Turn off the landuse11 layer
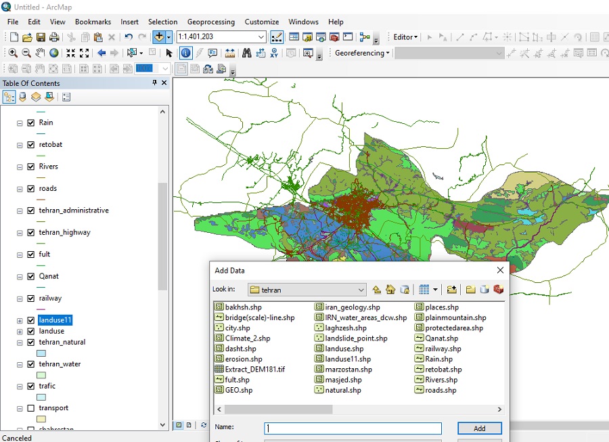The height and width of the screenshot is (442, 609). [x=31, y=320]
